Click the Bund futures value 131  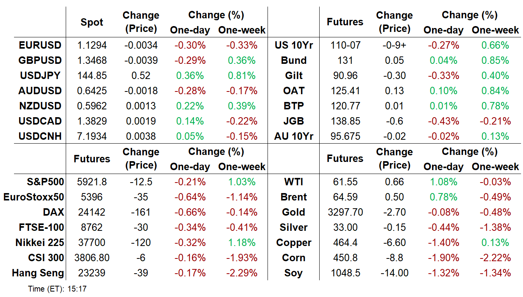[x=345, y=60]
